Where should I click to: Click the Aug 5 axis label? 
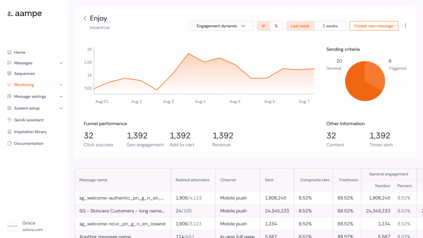pos(235,102)
